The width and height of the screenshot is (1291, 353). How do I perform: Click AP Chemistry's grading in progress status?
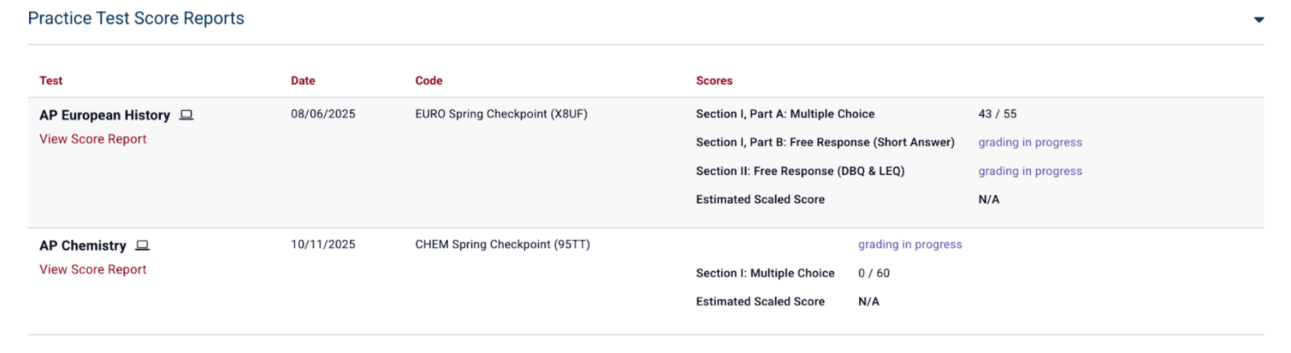(x=910, y=245)
